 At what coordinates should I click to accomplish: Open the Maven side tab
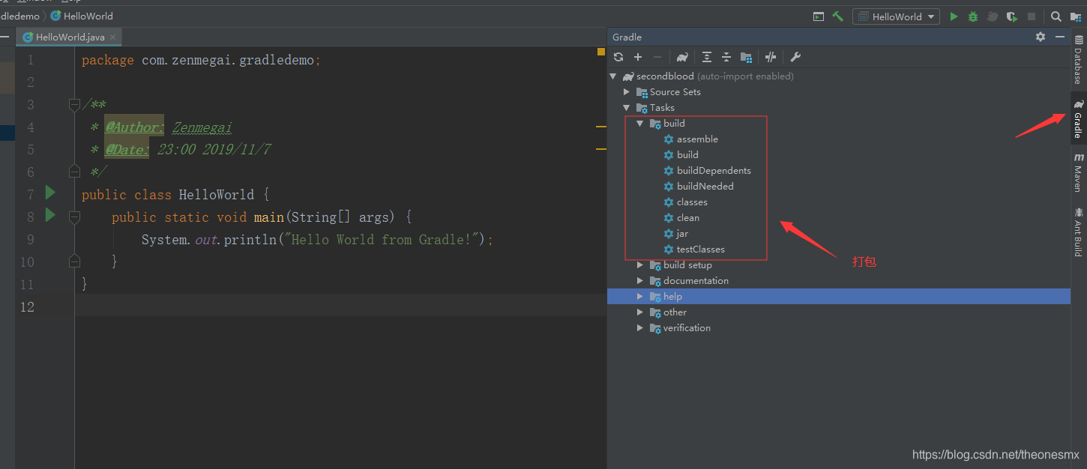pyautogui.click(x=1078, y=173)
